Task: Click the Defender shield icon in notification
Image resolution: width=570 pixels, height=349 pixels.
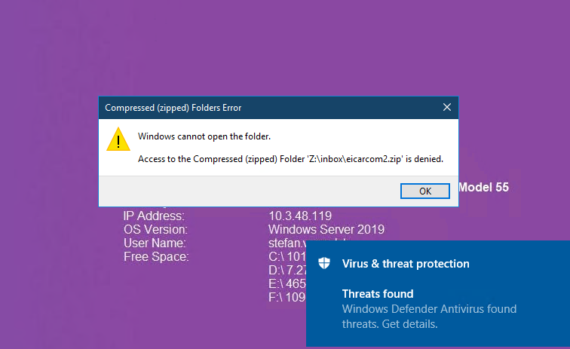Action: [324, 263]
